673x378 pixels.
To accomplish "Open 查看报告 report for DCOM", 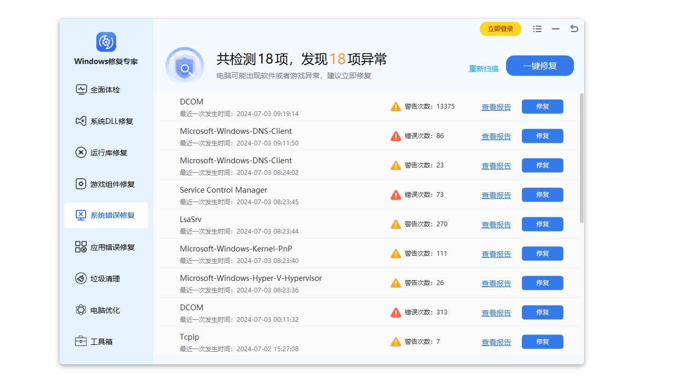I will (496, 107).
